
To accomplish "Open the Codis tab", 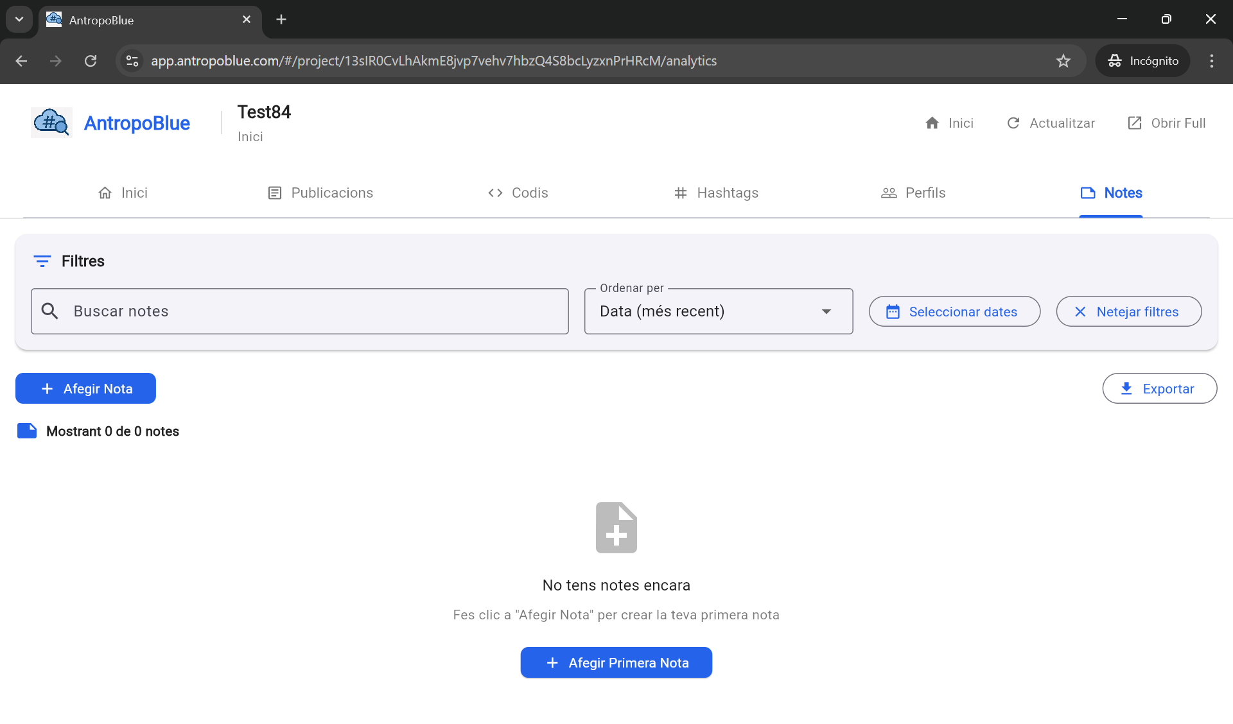I will tap(518, 193).
